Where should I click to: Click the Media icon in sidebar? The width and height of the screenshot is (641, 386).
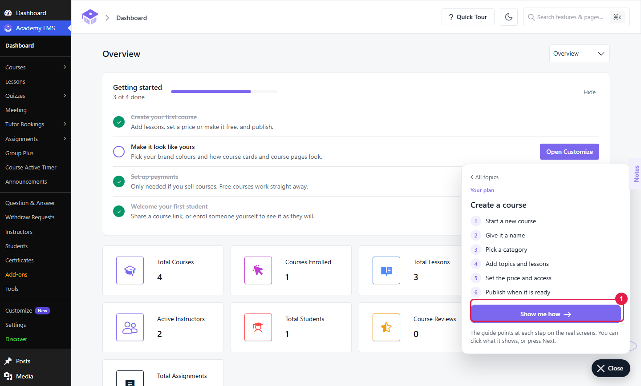8,376
